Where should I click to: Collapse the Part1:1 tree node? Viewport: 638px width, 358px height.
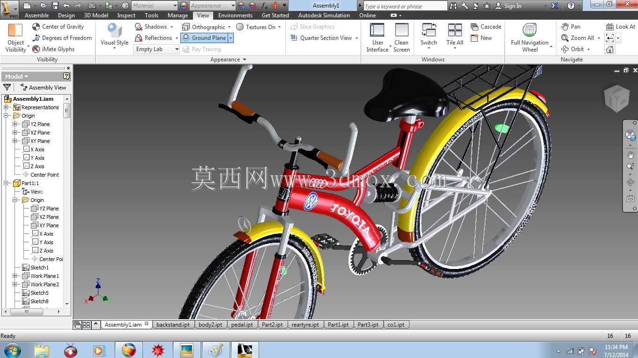point(7,183)
